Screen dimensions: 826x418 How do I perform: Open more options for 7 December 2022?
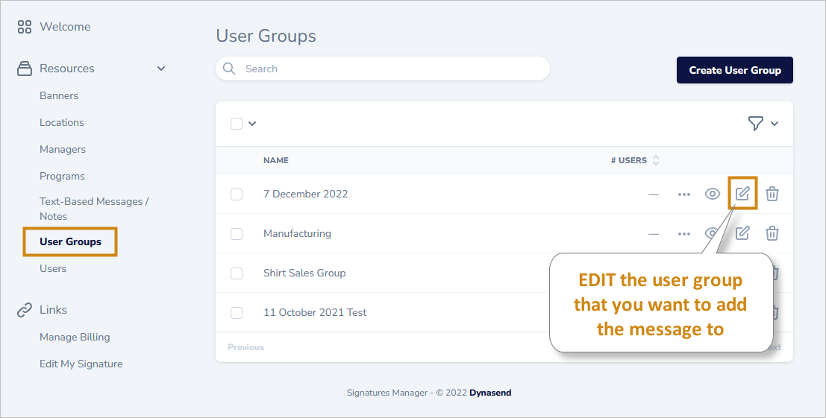[684, 194]
